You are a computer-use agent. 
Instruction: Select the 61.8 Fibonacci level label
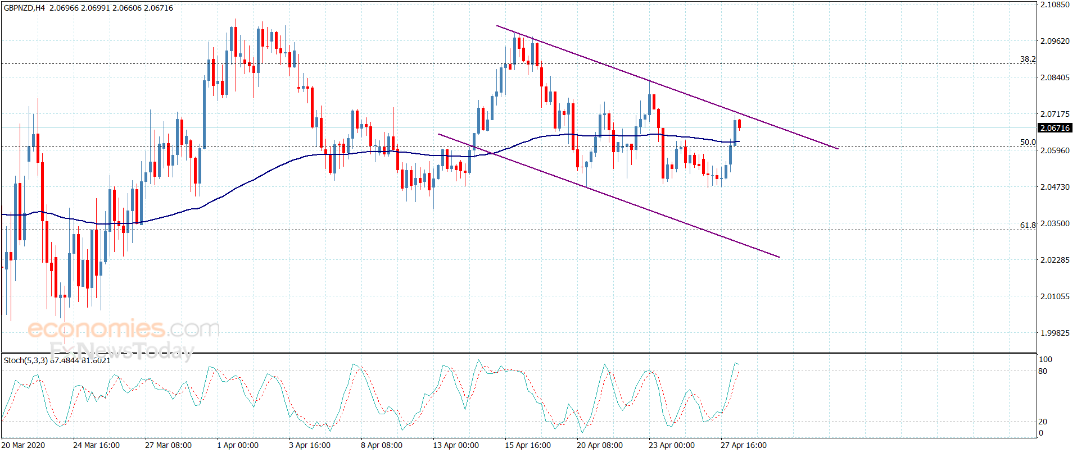(1028, 225)
